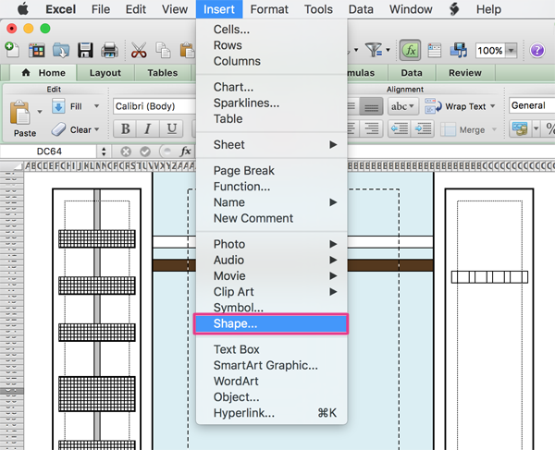Open the Name submenu

coord(271,202)
